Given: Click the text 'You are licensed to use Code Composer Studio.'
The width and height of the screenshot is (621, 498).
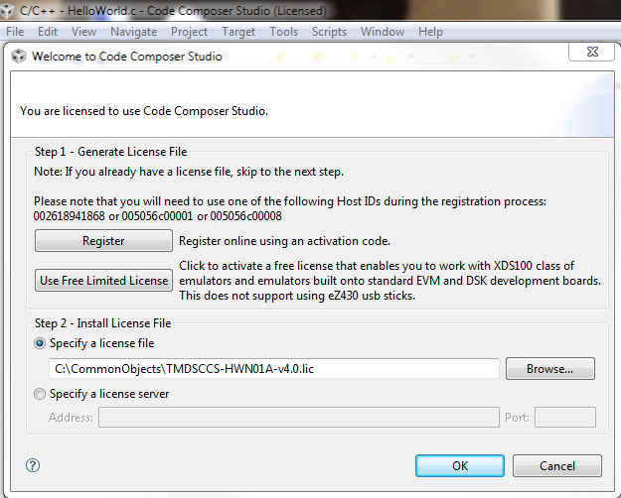Looking at the screenshot, I should (144, 111).
